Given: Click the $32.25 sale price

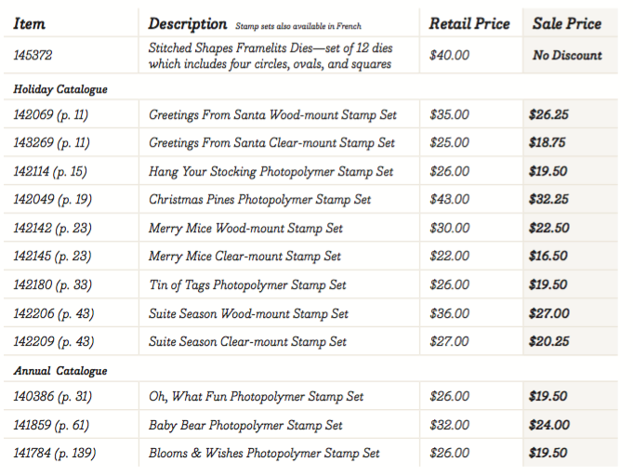Looking at the screenshot, I should (548, 200).
